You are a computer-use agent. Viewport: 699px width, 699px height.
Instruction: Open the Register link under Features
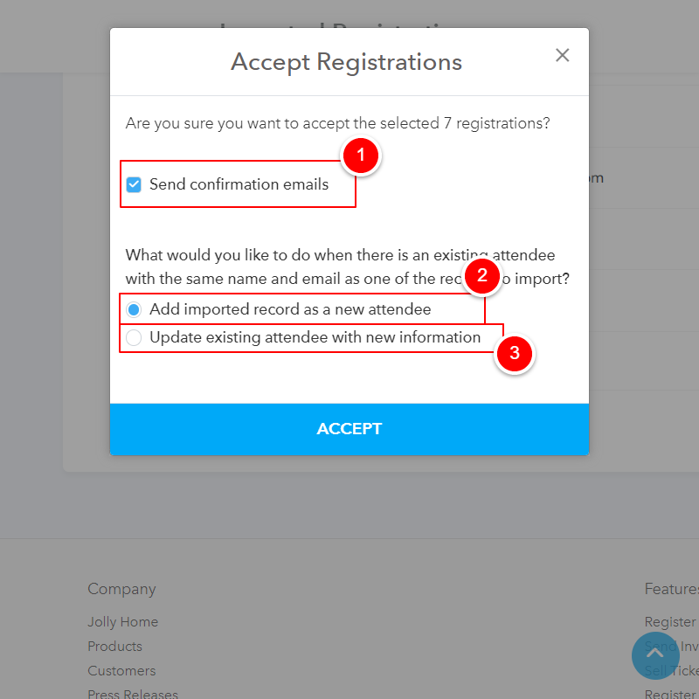[x=669, y=621]
